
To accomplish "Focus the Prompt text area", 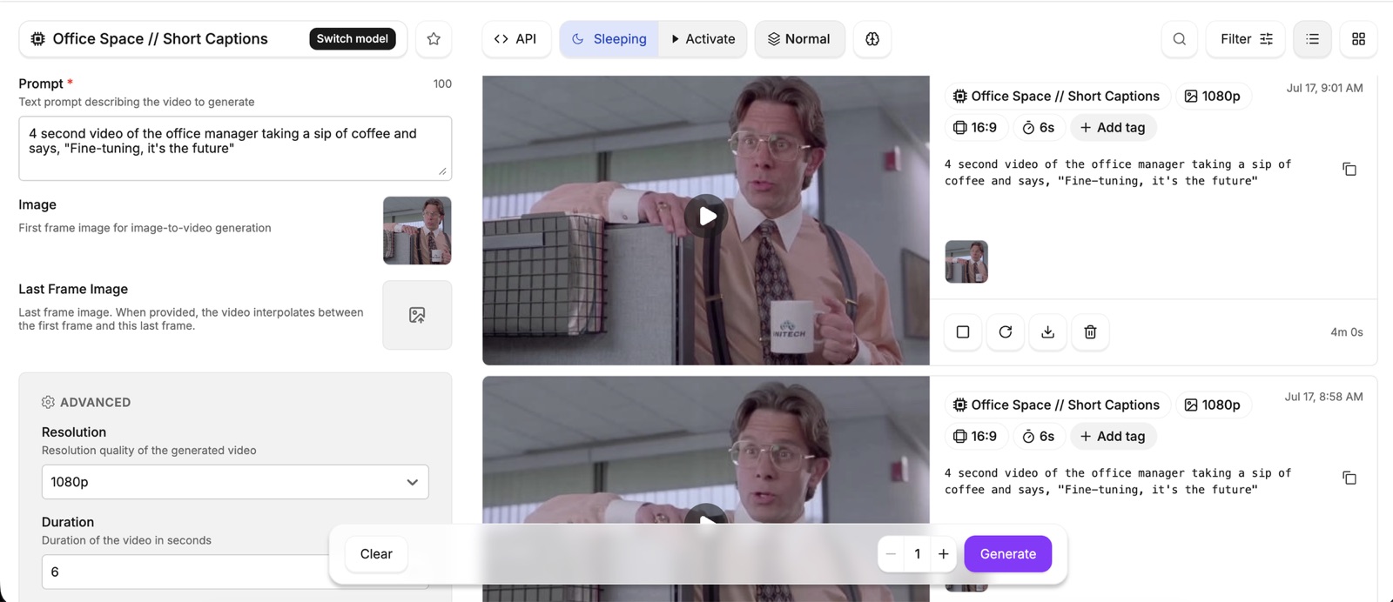I will coord(235,148).
